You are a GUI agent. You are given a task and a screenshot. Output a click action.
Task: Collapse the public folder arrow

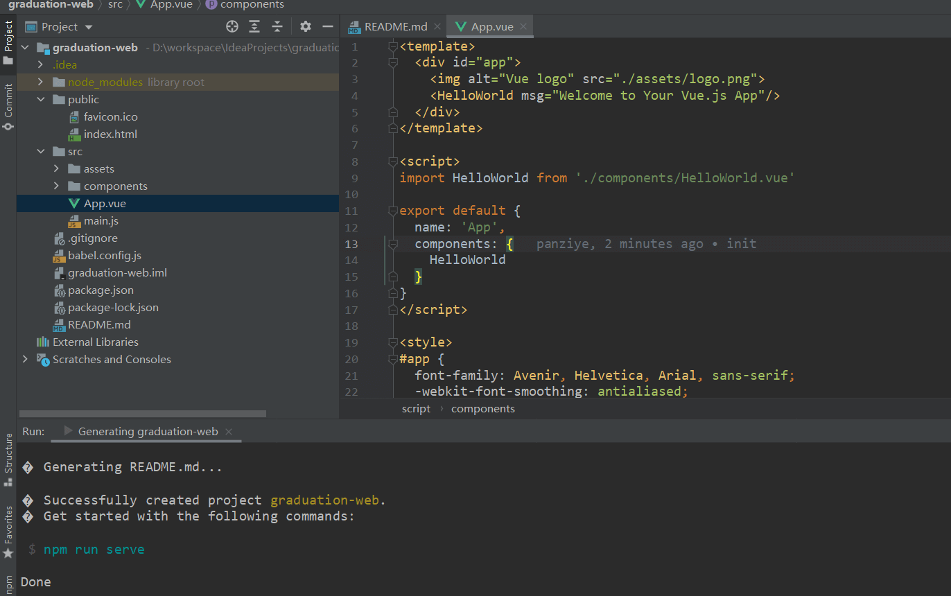coord(41,100)
